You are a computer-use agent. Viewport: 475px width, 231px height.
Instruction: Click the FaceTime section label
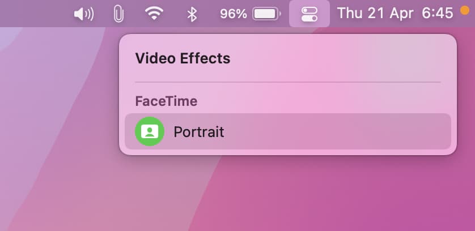[166, 101]
